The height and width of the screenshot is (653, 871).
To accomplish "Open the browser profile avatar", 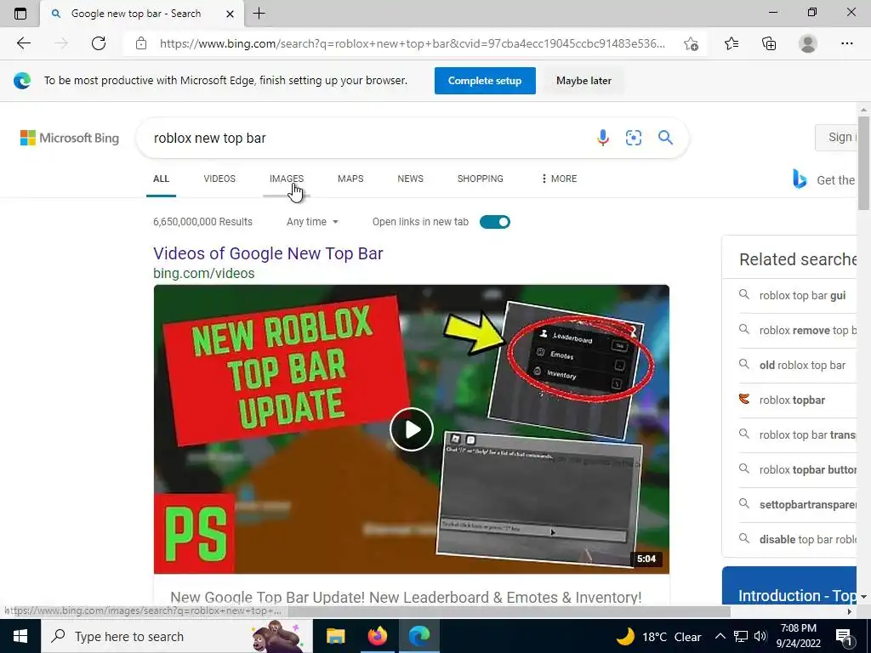I will (x=808, y=43).
